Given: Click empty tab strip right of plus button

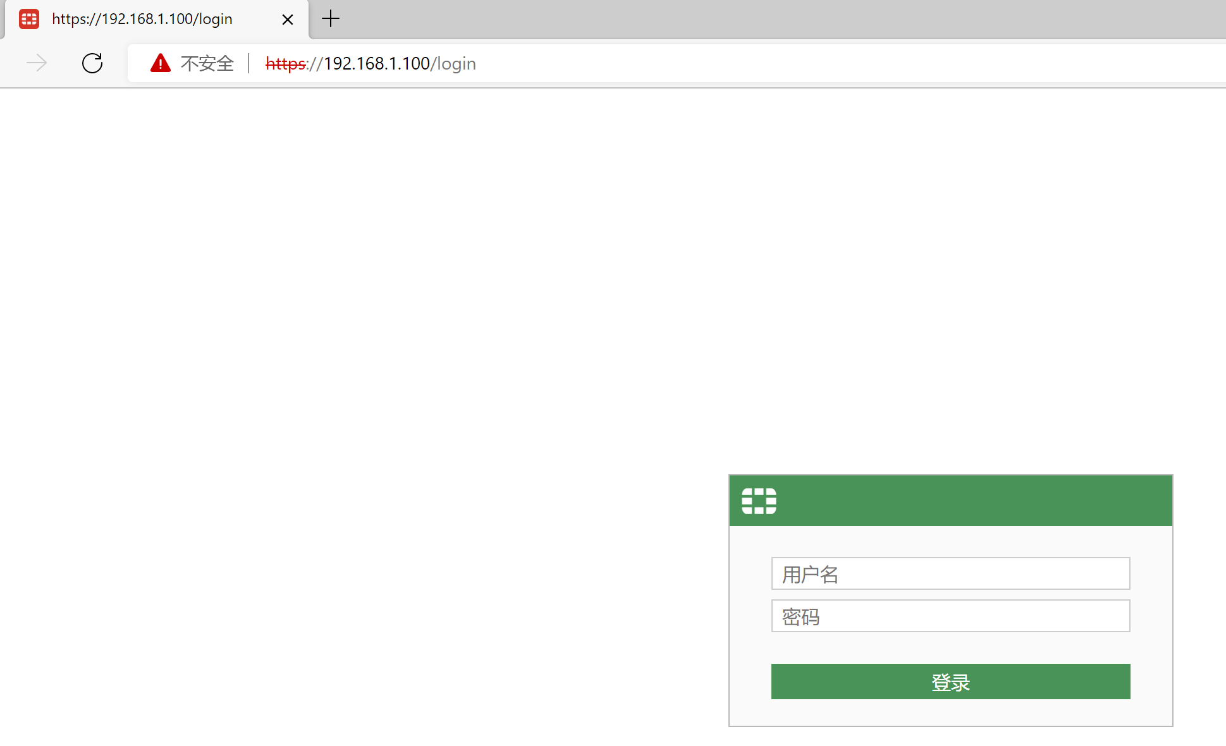Looking at the screenshot, I should pyautogui.click(x=759, y=19).
